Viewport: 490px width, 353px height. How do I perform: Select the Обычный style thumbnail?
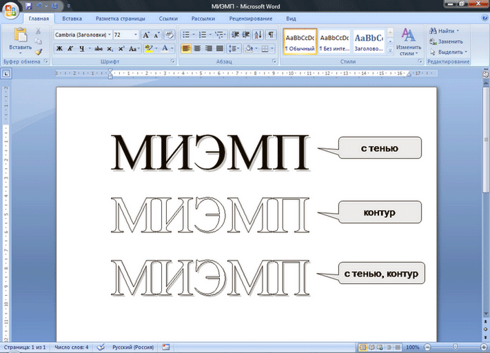[300, 41]
